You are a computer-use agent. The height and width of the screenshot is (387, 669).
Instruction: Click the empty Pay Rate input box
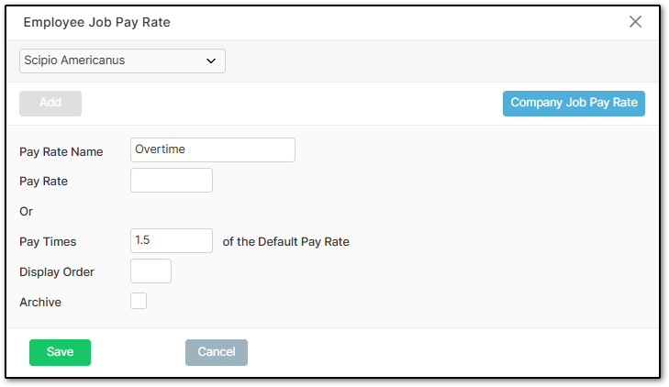click(x=172, y=181)
